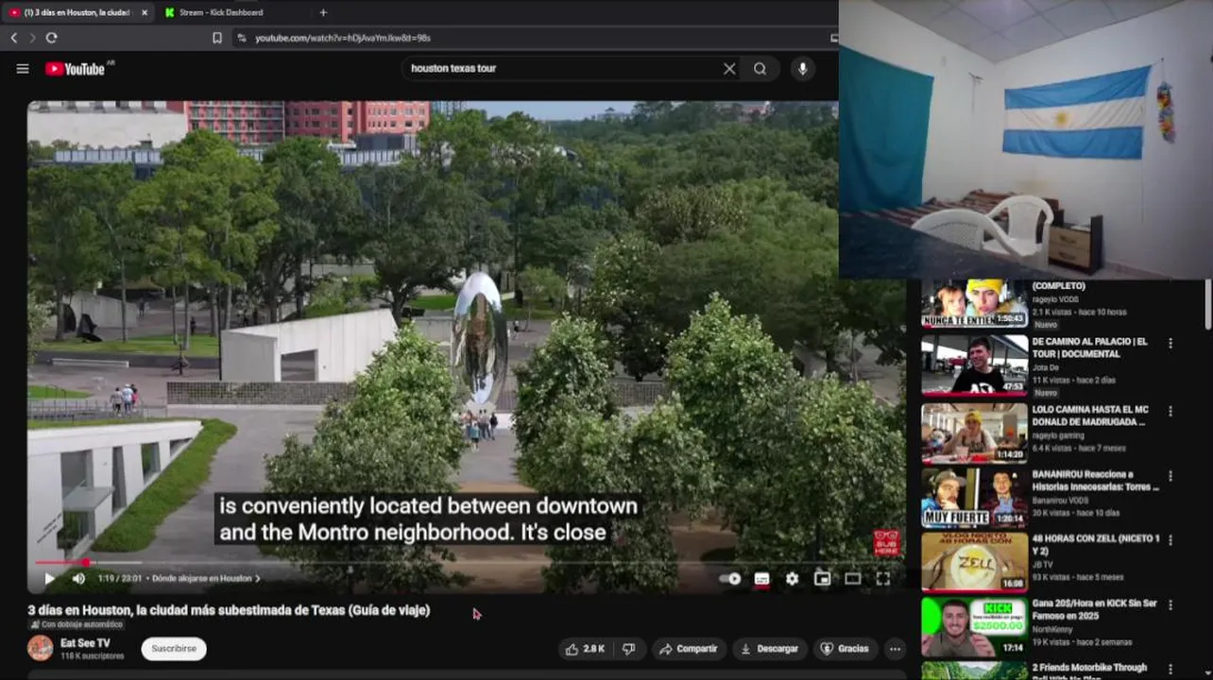The height and width of the screenshot is (680, 1213).
Task: Play the video
Action: (x=49, y=579)
